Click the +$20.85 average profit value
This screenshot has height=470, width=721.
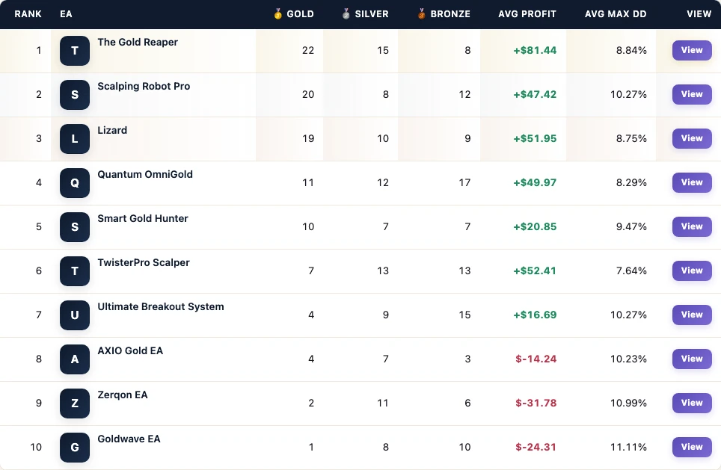click(535, 227)
